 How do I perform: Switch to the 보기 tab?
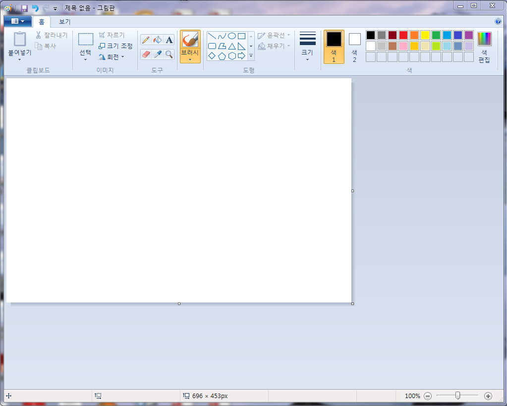coord(64,22)
